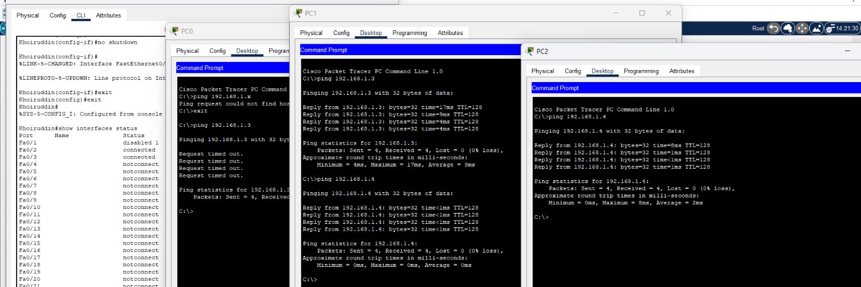
Task: Click the 'show interfaces status' command line
Action: tap(78, 129)
